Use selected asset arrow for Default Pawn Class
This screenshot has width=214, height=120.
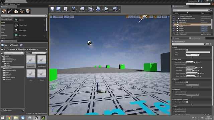pyautogui.click(x=197, y=67)
